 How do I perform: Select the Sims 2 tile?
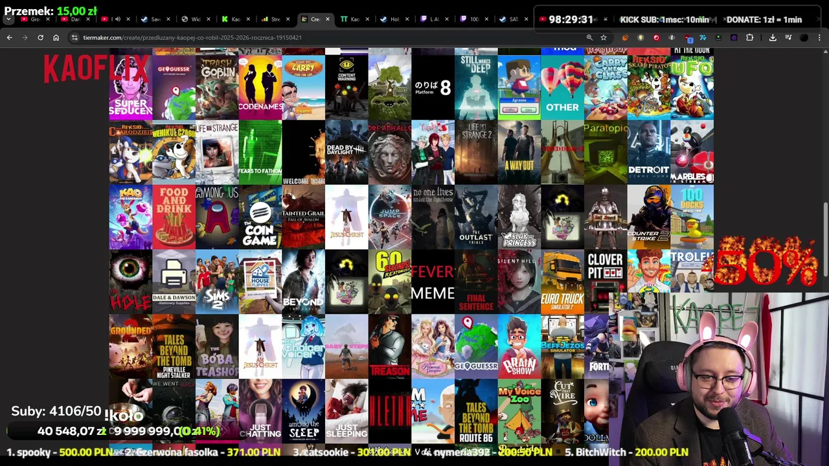[x=217, y=282]
